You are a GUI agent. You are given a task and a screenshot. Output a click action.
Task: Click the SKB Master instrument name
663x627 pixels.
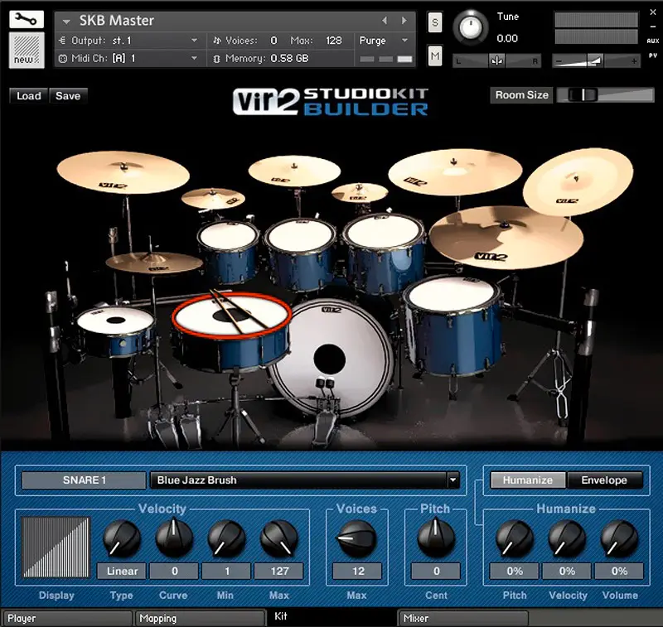(x=116, y=21)
